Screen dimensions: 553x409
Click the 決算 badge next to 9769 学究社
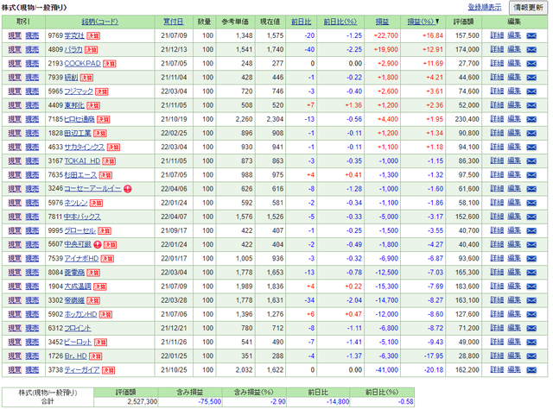[x=93, y=36]
